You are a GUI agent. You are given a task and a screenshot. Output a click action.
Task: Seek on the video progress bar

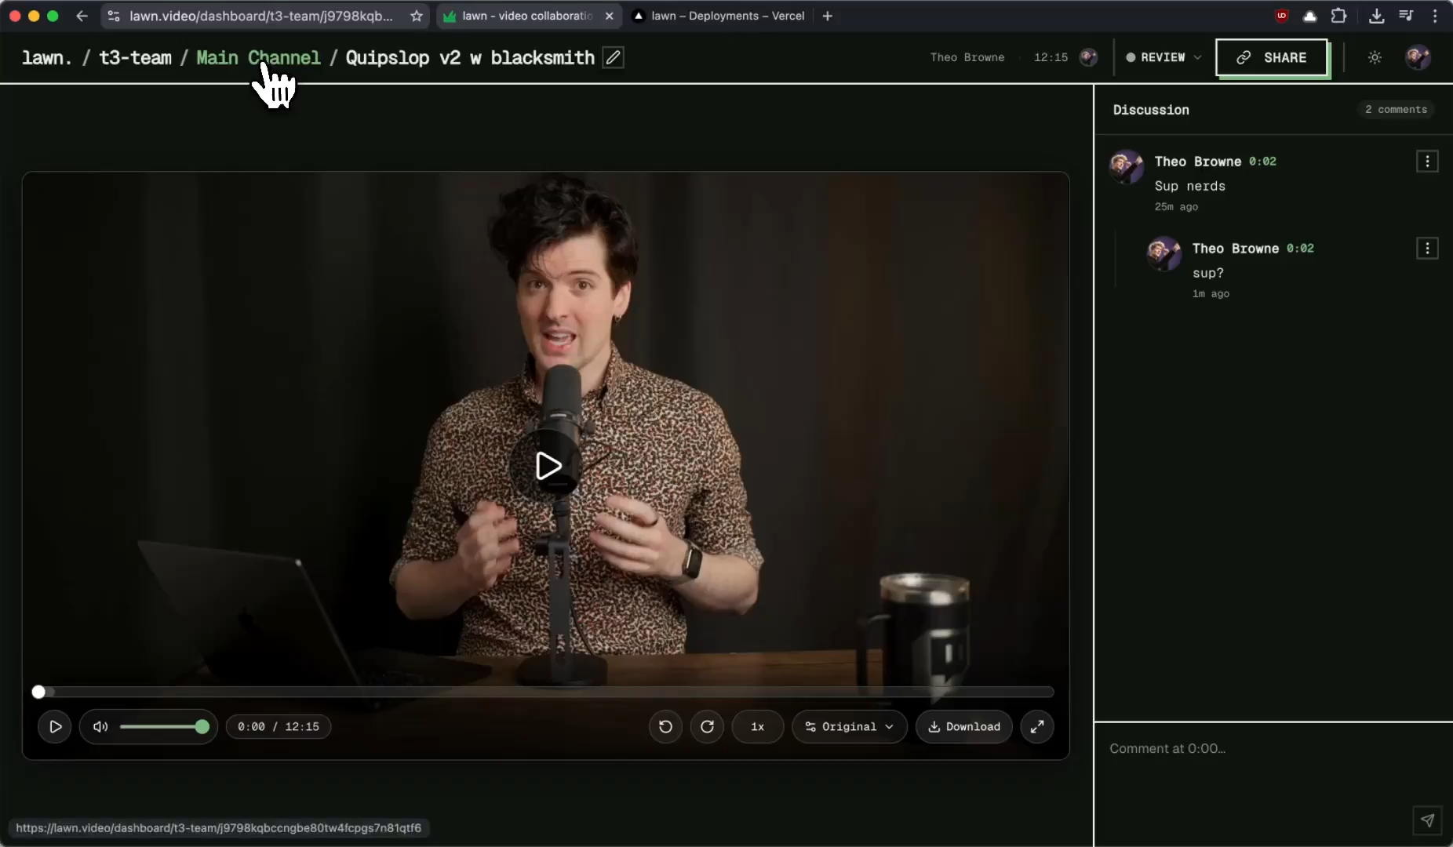coord(545,692)
